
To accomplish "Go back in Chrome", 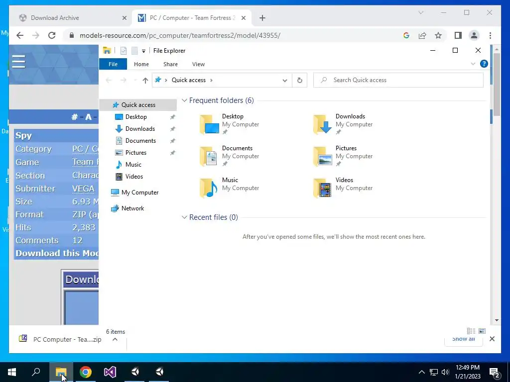I will (x=20, y=35).
